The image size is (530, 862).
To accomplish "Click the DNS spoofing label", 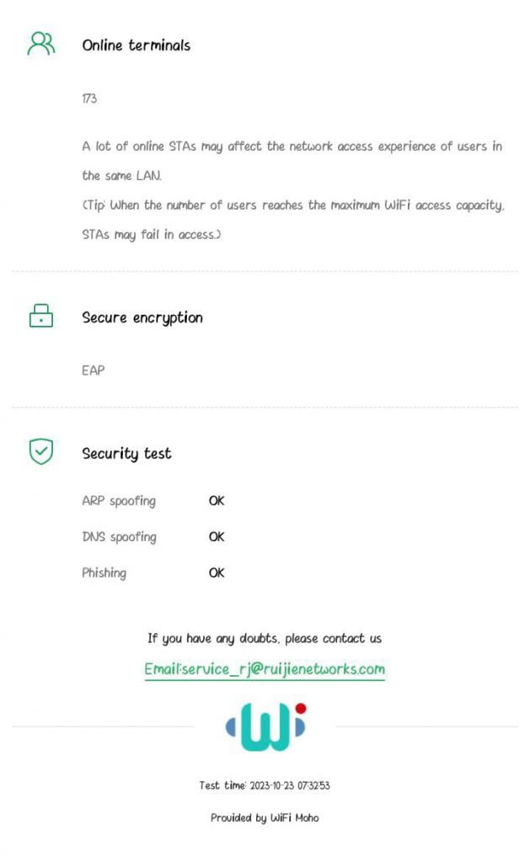I will [x=119, y=536].
